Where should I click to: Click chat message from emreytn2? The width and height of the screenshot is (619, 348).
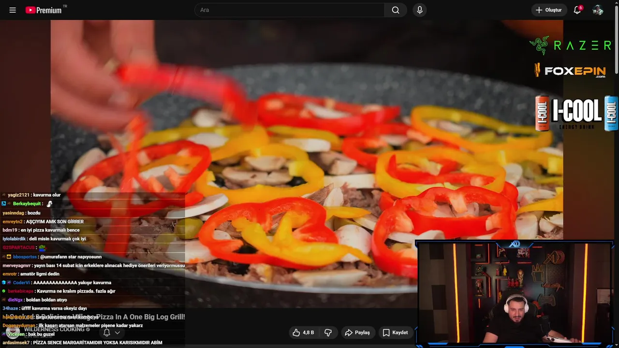coord(43,221)
